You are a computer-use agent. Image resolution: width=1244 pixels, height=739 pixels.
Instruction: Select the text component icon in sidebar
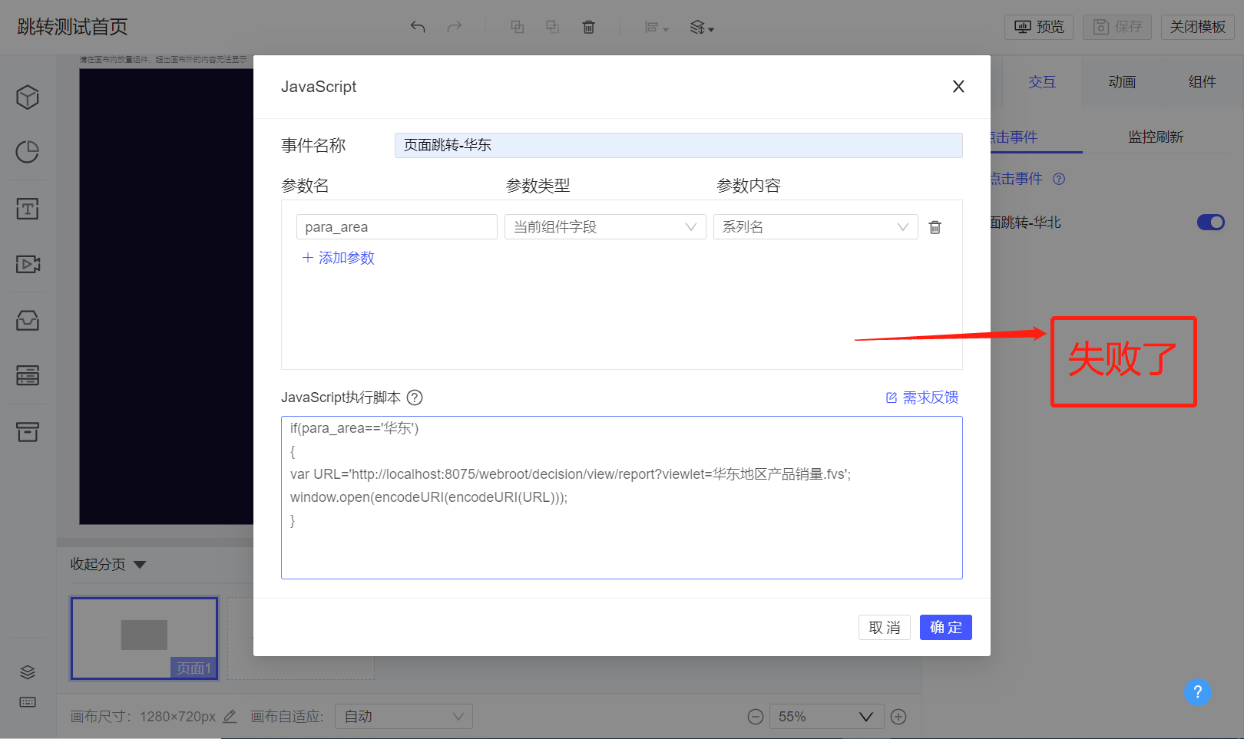[x=28, y=209]
